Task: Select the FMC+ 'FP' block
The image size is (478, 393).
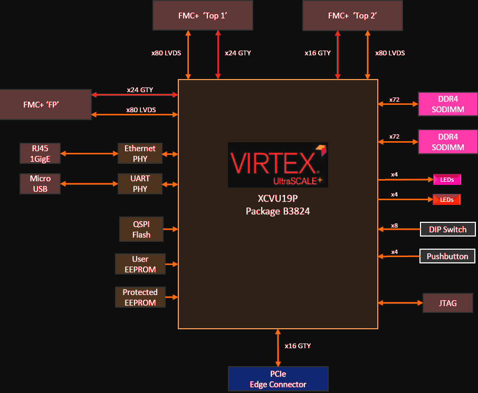Action: click(x=45, y=104)
